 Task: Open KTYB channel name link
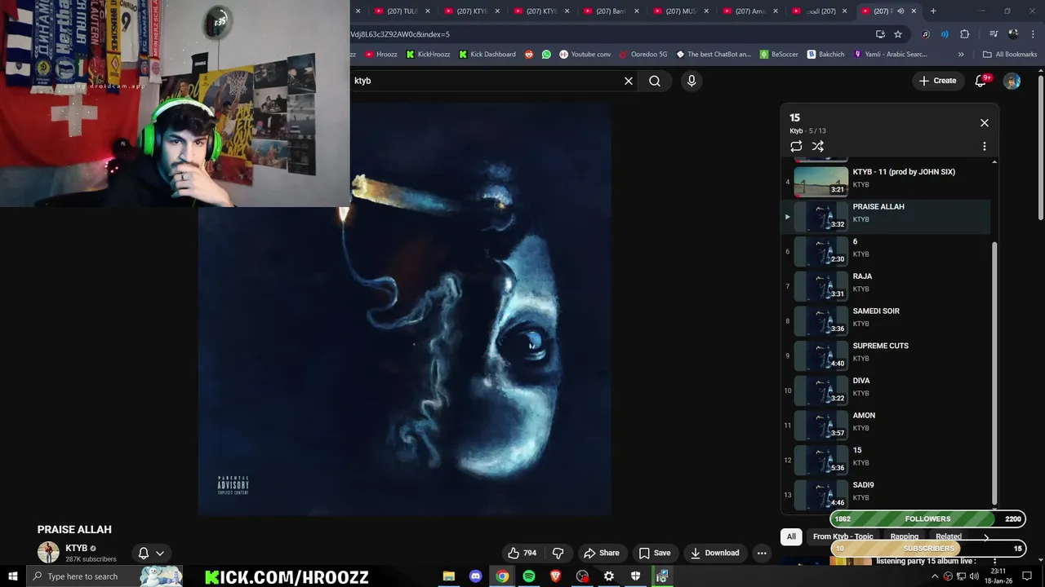coord(76,548)
